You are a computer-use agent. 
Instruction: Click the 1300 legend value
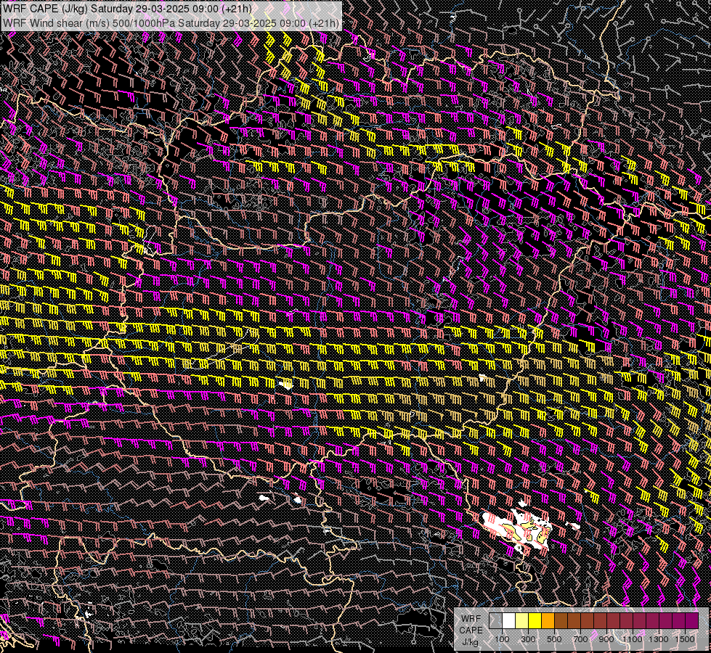point(659,639)
